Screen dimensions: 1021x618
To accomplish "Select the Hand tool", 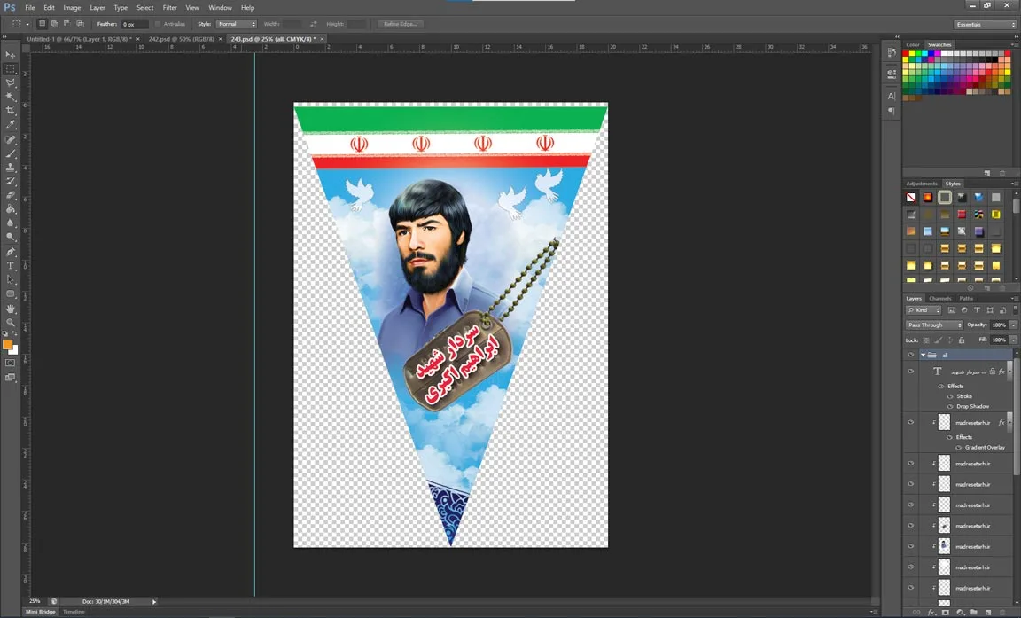I will (11, 308).
